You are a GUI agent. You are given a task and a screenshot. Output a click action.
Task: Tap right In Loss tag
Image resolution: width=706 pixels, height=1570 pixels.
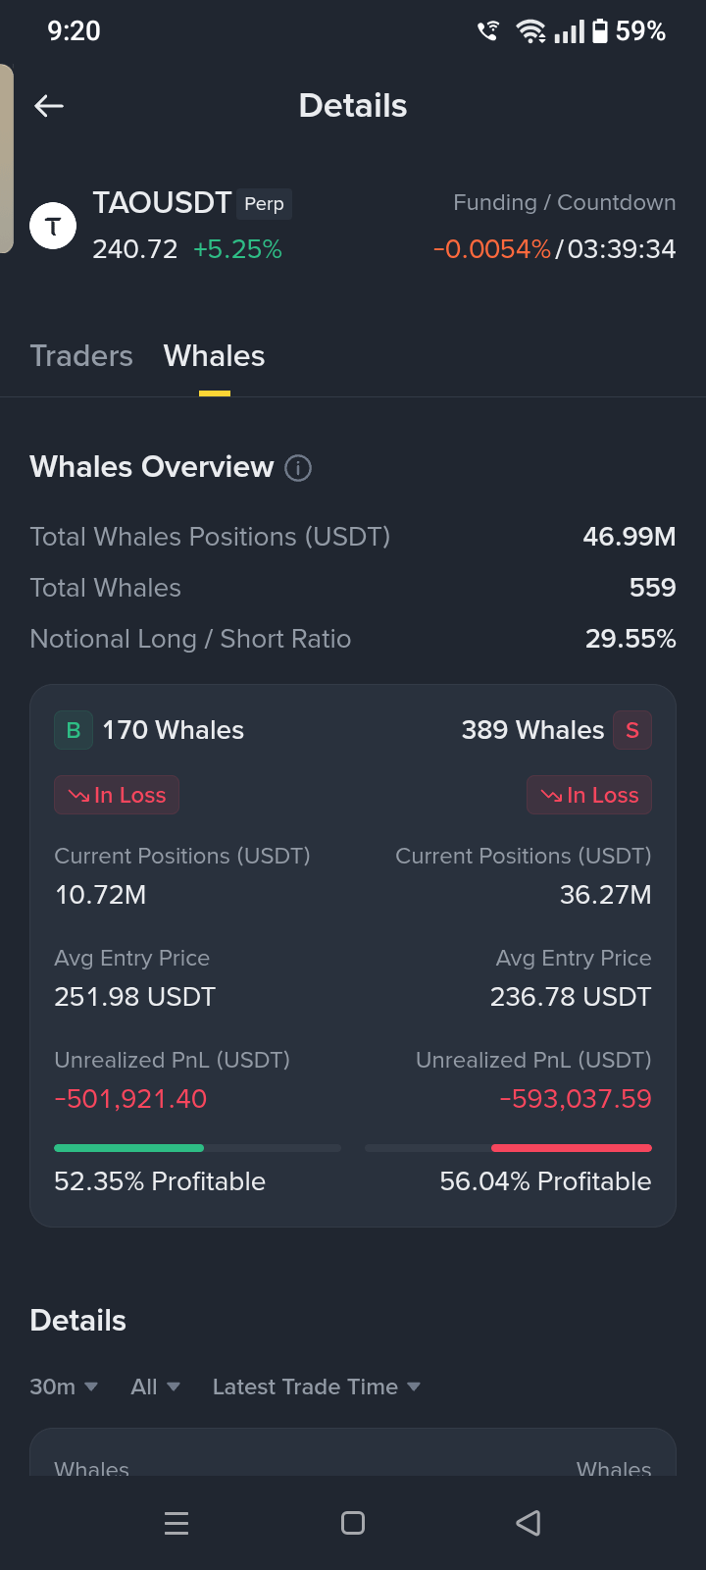(x=589, y=795)
